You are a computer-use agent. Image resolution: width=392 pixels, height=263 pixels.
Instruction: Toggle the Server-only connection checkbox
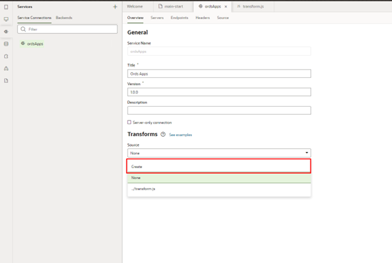[x=129, y=122]
